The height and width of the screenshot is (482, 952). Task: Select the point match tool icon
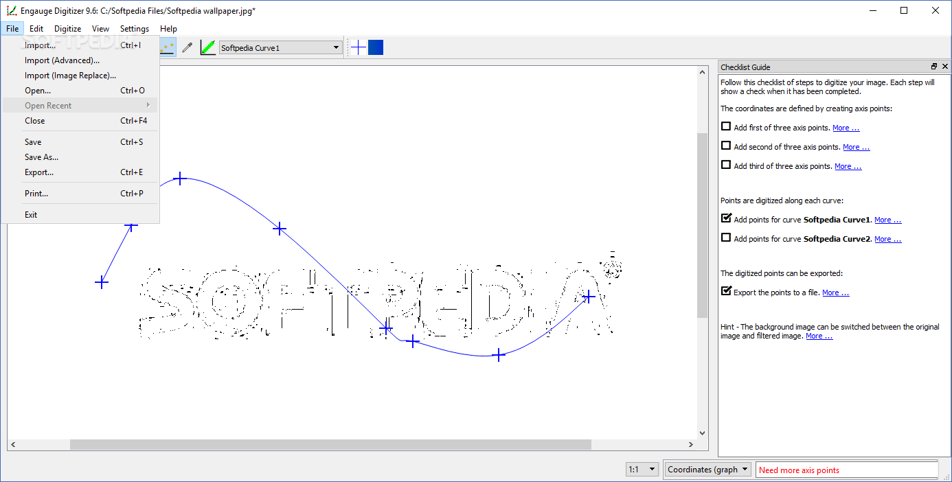[x=168, y=47]
